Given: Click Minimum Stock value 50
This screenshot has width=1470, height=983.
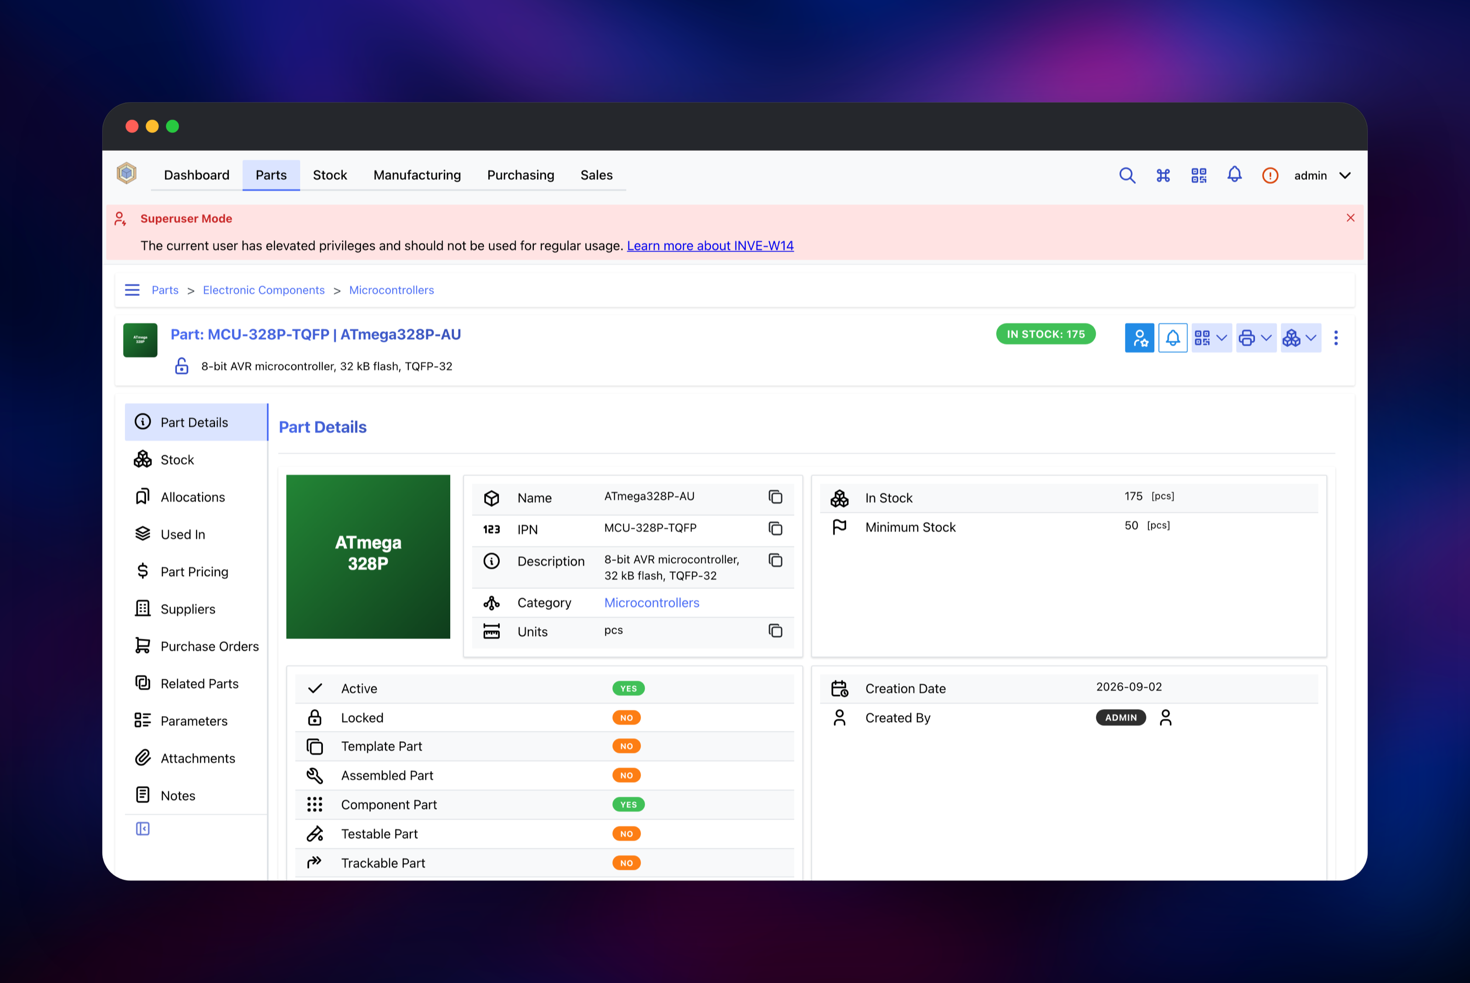Looking at the screenshot, I should pyautogui.click(x=1131, y=525).
